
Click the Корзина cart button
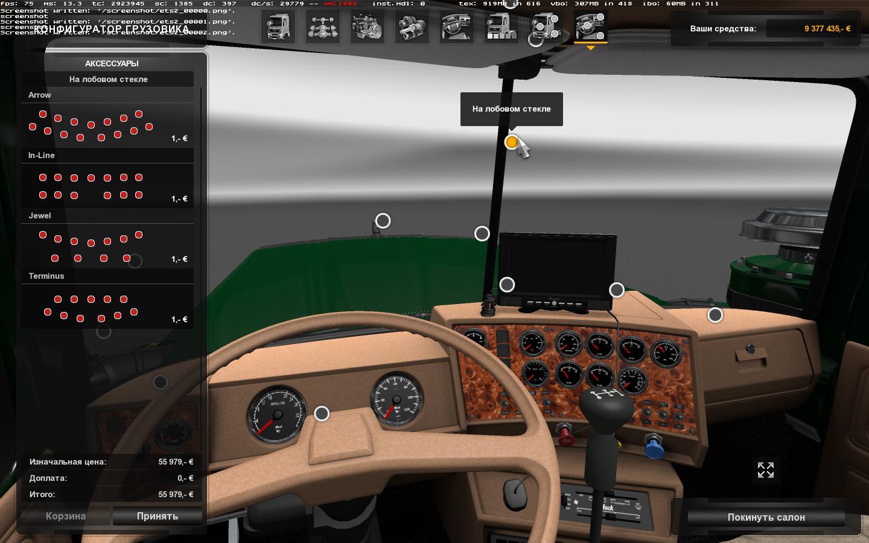tap(66, 516)
